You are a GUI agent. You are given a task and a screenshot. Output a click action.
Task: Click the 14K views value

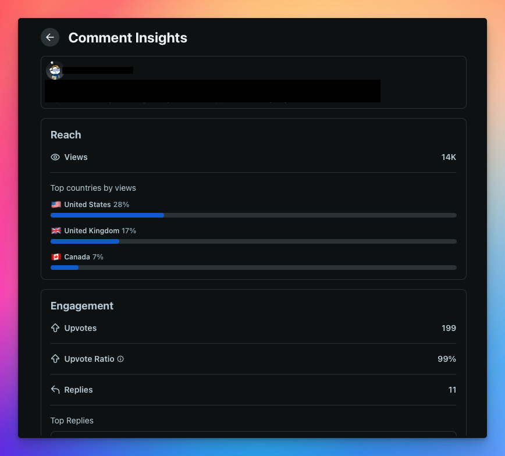tap(449, 157)
